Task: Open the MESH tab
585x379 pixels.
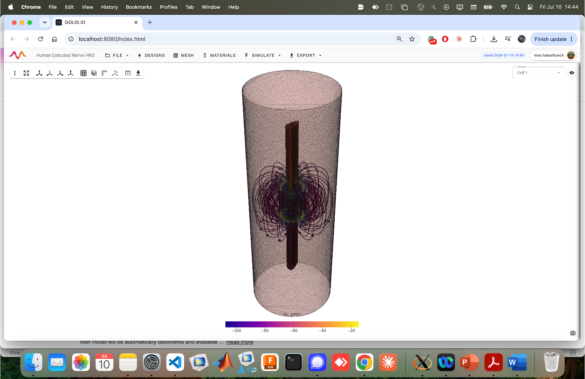Action: pyautogui.click(x=184, y=55)
